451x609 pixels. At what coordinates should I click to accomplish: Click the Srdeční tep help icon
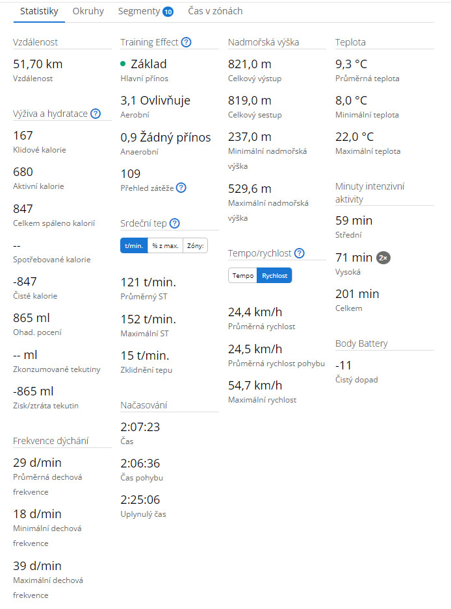(x=175, y=223)
